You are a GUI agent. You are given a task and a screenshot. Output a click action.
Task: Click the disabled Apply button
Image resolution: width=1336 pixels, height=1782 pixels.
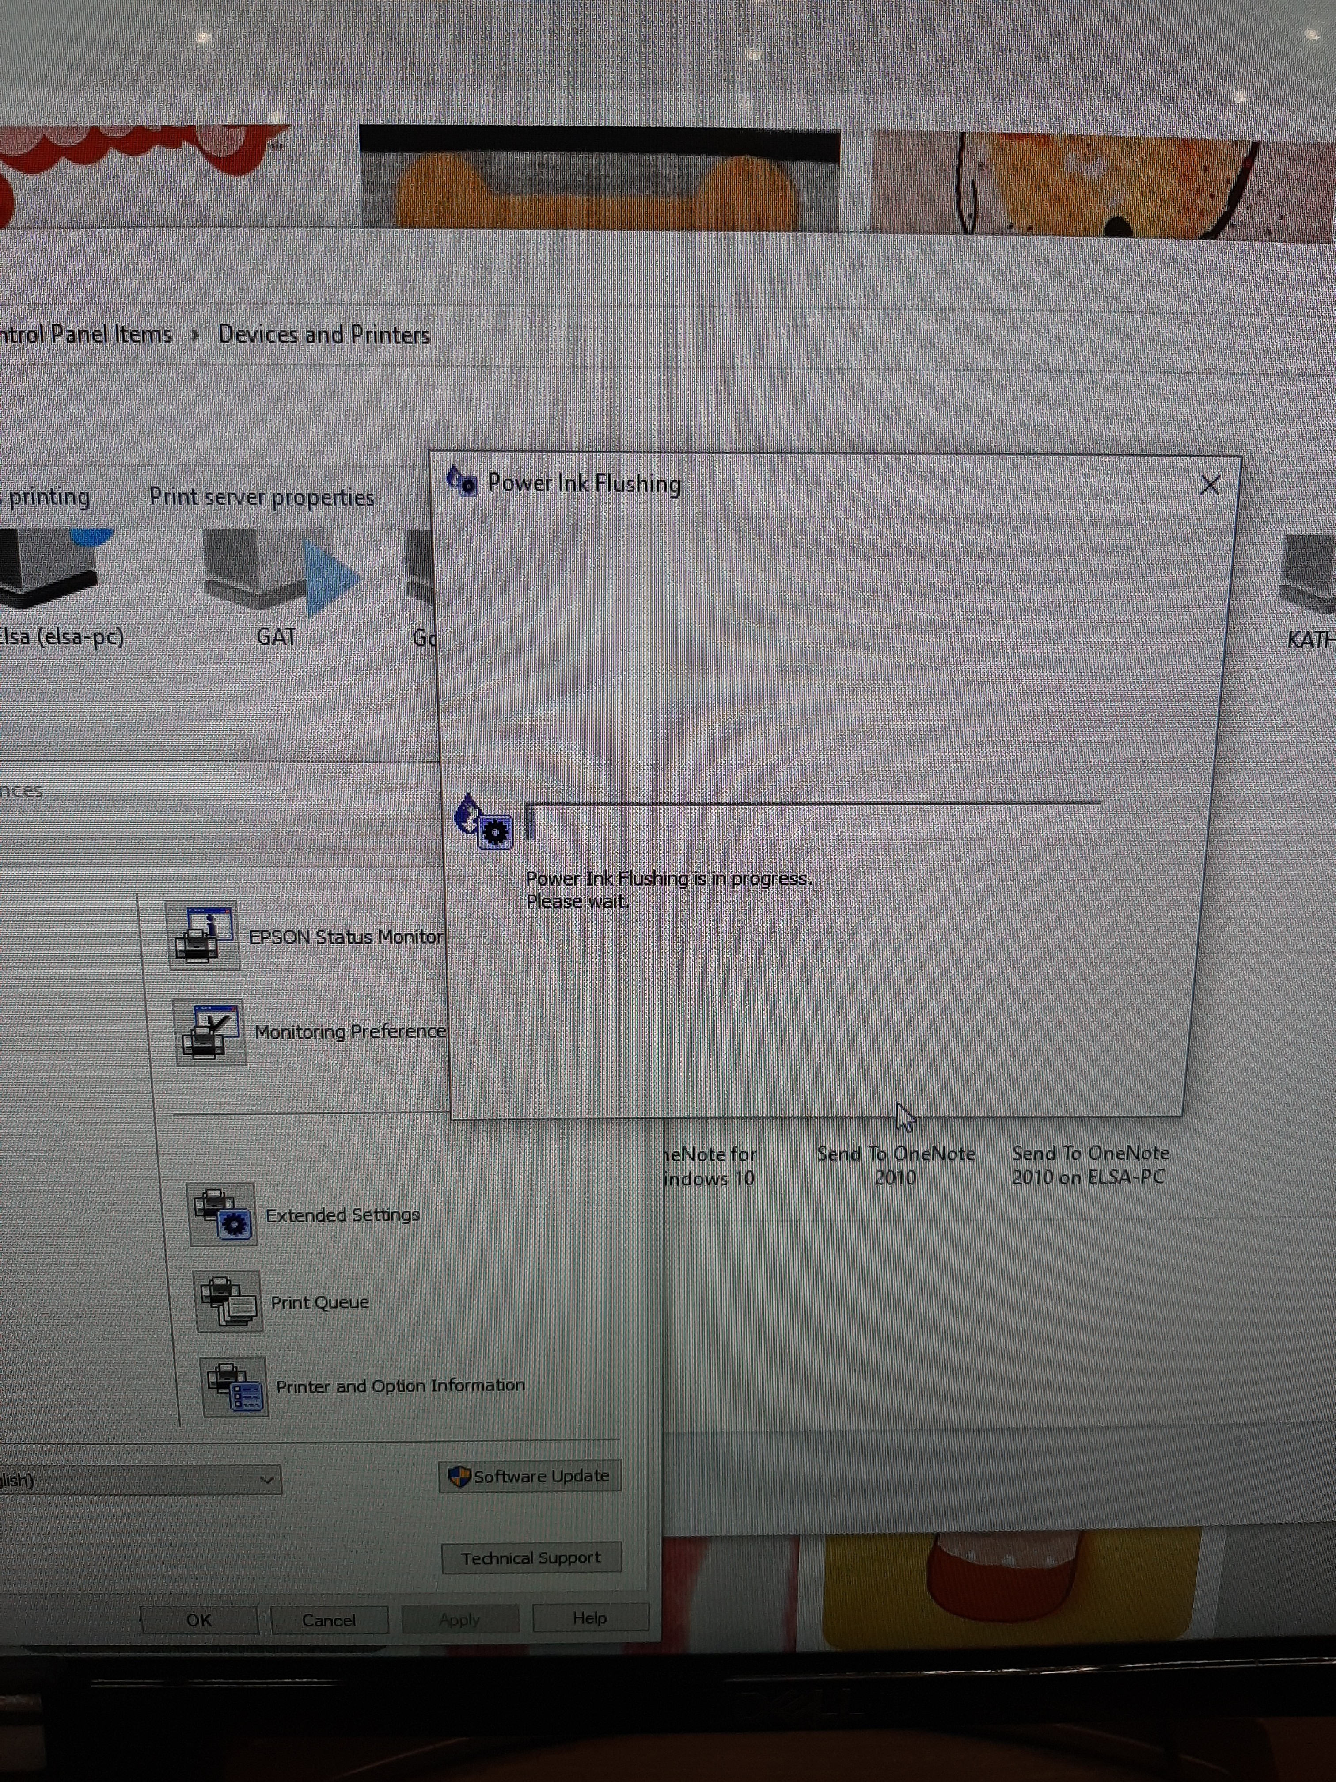(460, 1618)
